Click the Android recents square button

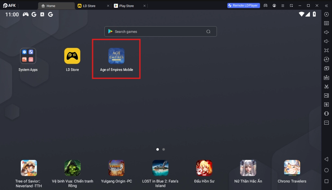coord(326,181)
